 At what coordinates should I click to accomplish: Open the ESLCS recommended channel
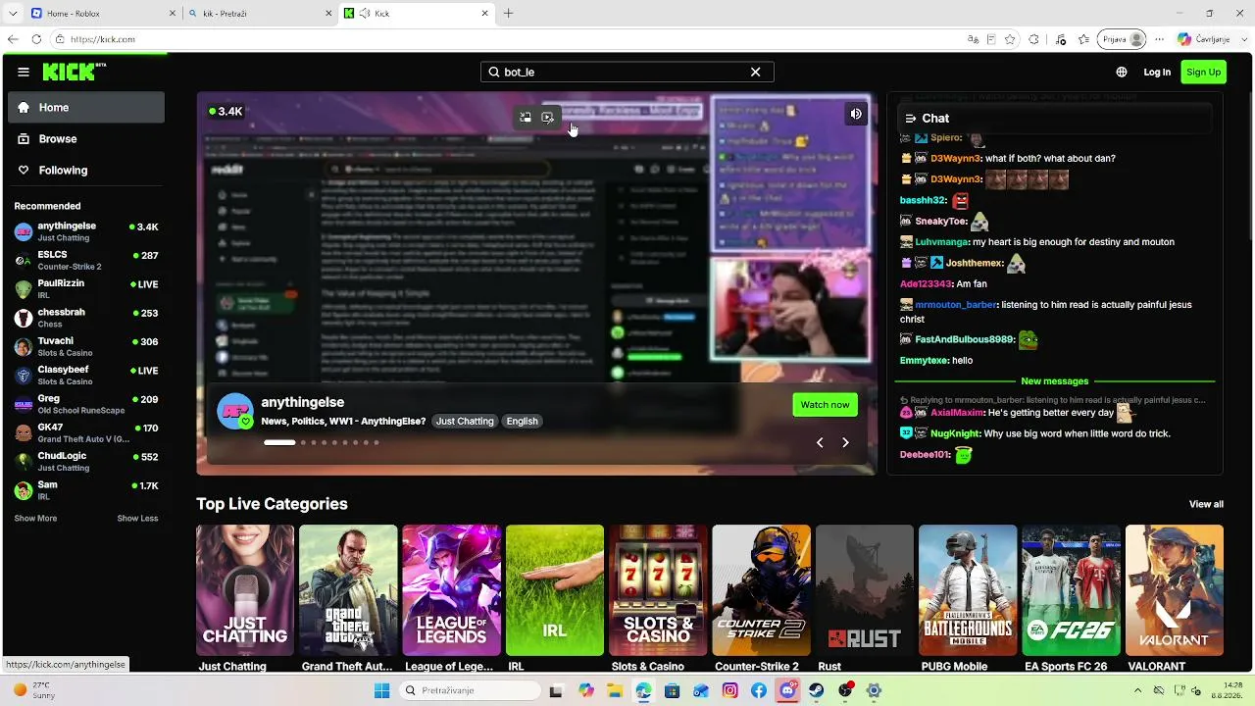[86, 260]
